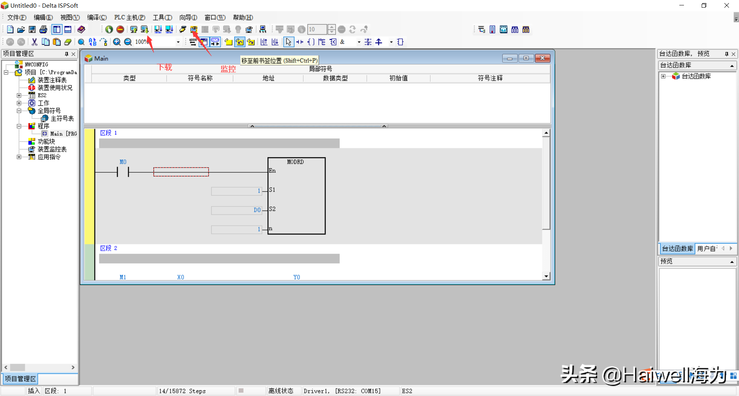Image resolution: width=739 pixels, height=396 pixels.
Task: Save the project with the floppy disk icon
Action: [x=32, y=30]
